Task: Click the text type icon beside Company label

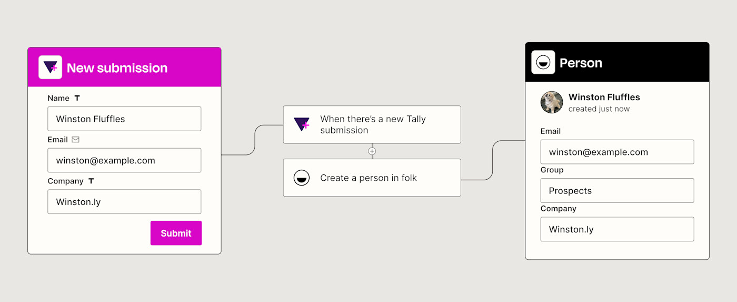Action: (91, 181)
